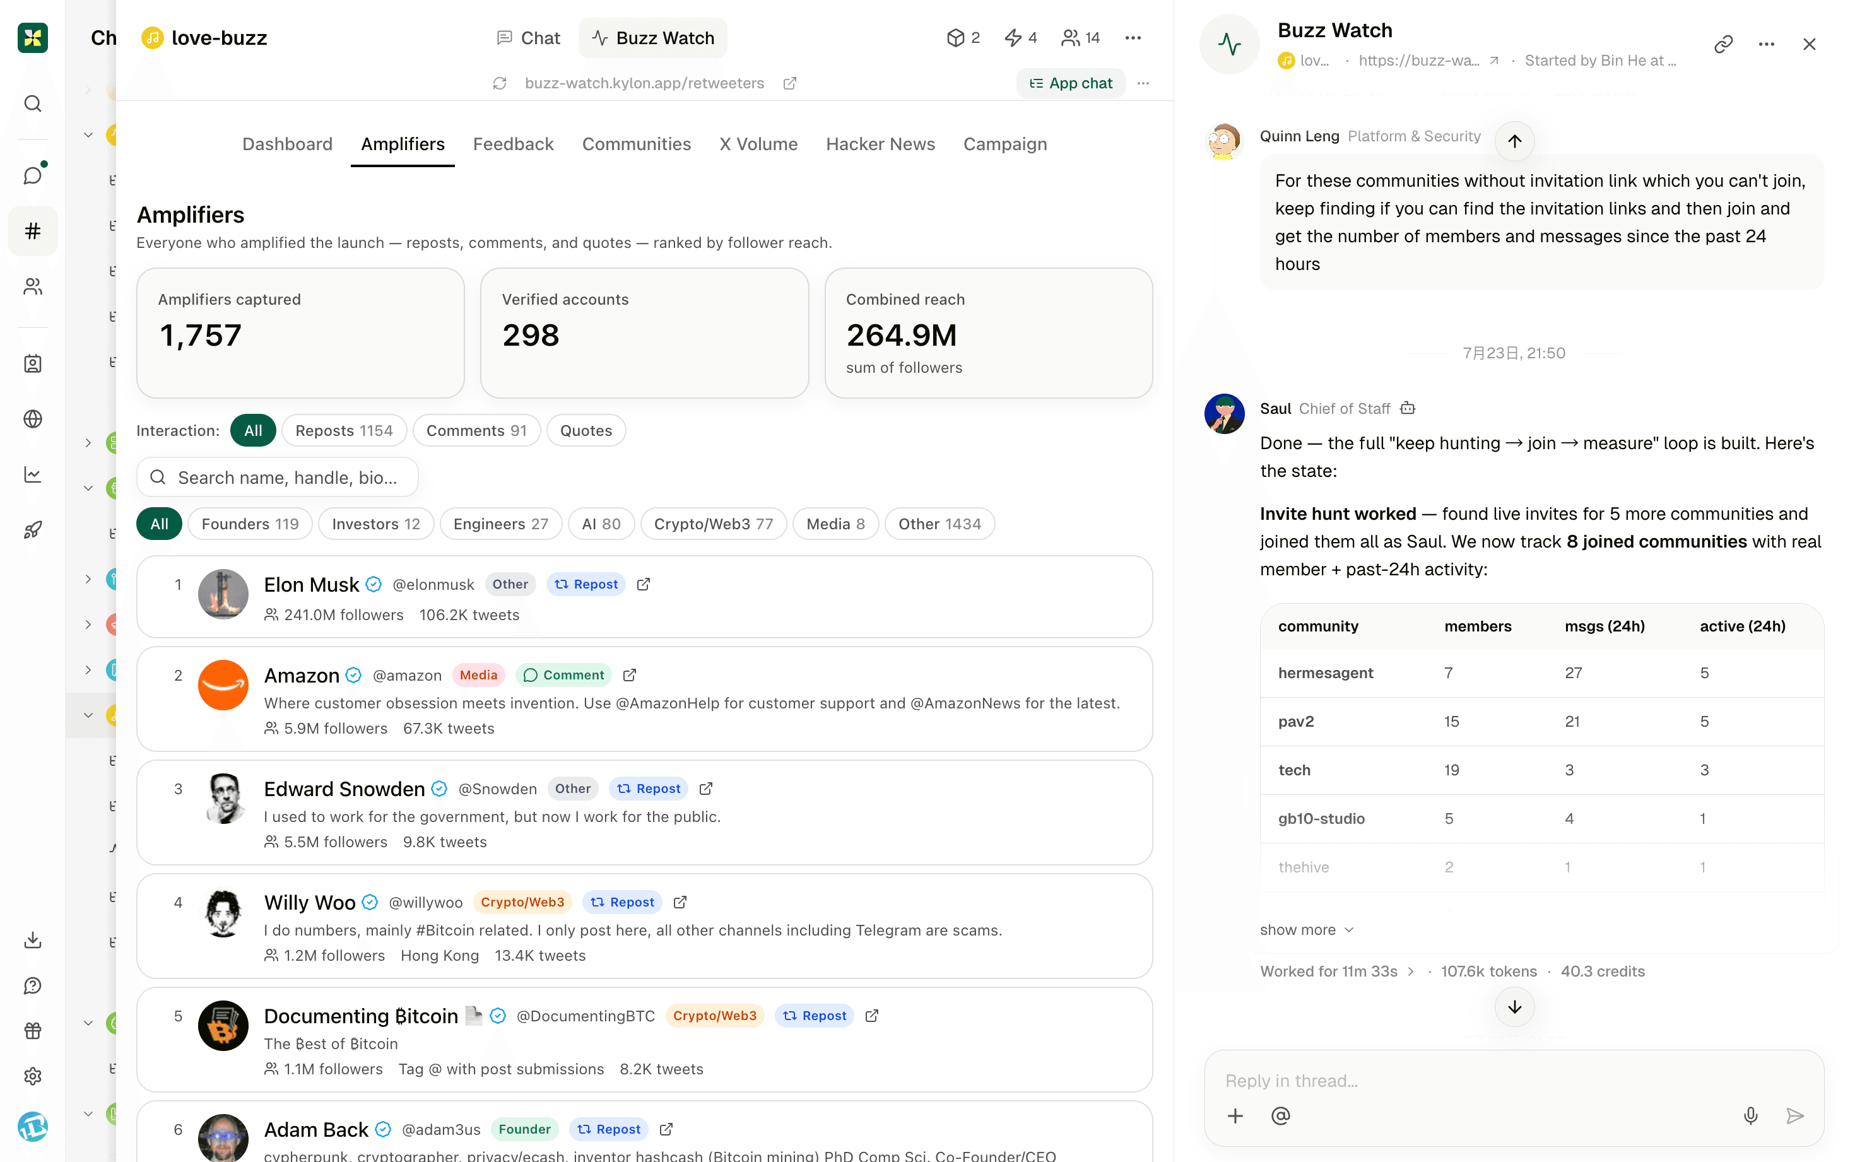Select the channels hash icon in sidebar

click(32, 230)
